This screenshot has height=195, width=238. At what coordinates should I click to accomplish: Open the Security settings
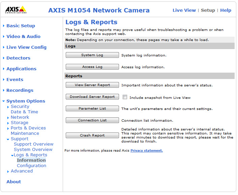pyautogui.click(x=20, y=107)
